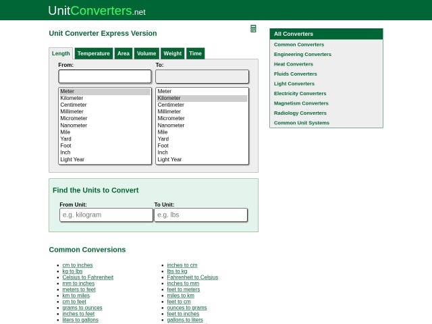
Task: Select Light Year in the To list
Action: pyautogui.click(x=202, y=159)
